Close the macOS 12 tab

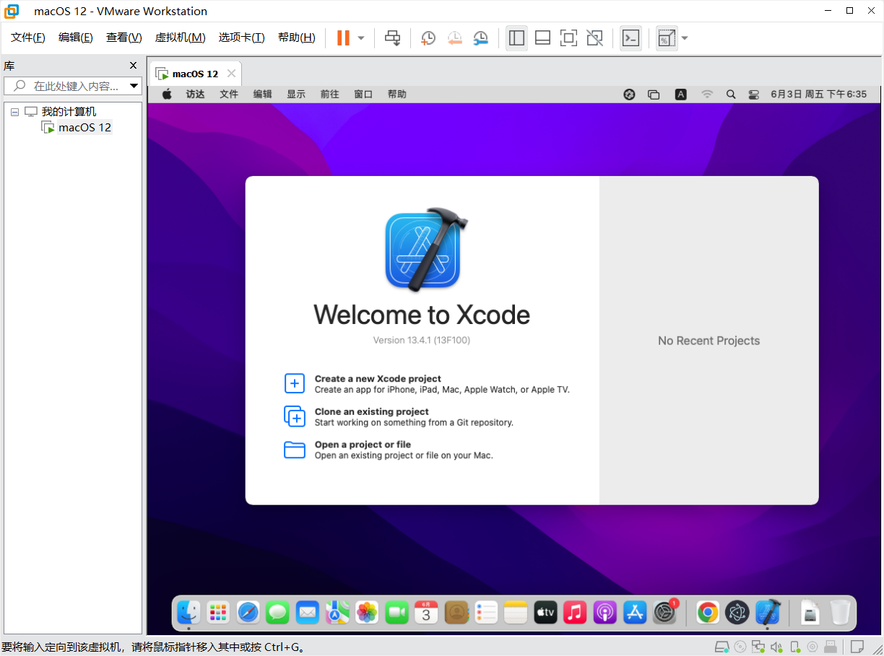[232, 74]
